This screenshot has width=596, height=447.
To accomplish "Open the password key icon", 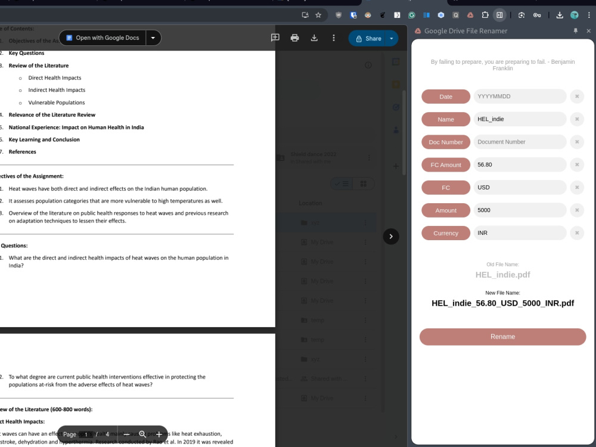I will pos(537,15).
